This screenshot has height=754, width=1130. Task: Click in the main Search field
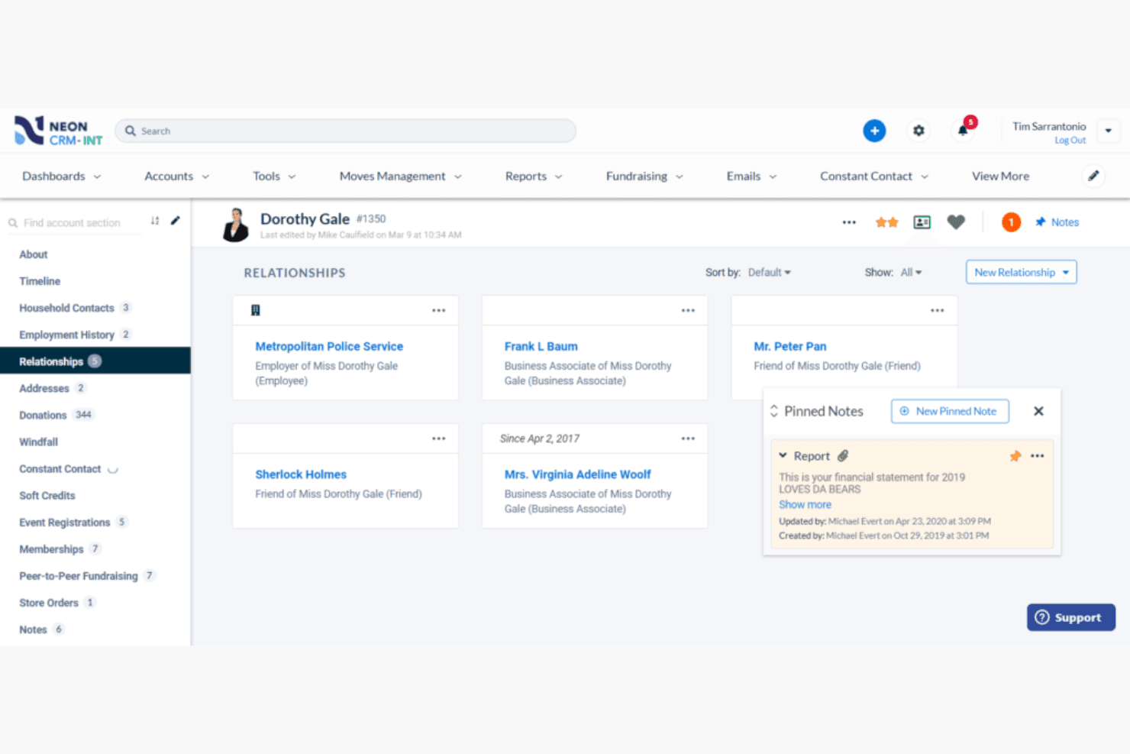345,131
